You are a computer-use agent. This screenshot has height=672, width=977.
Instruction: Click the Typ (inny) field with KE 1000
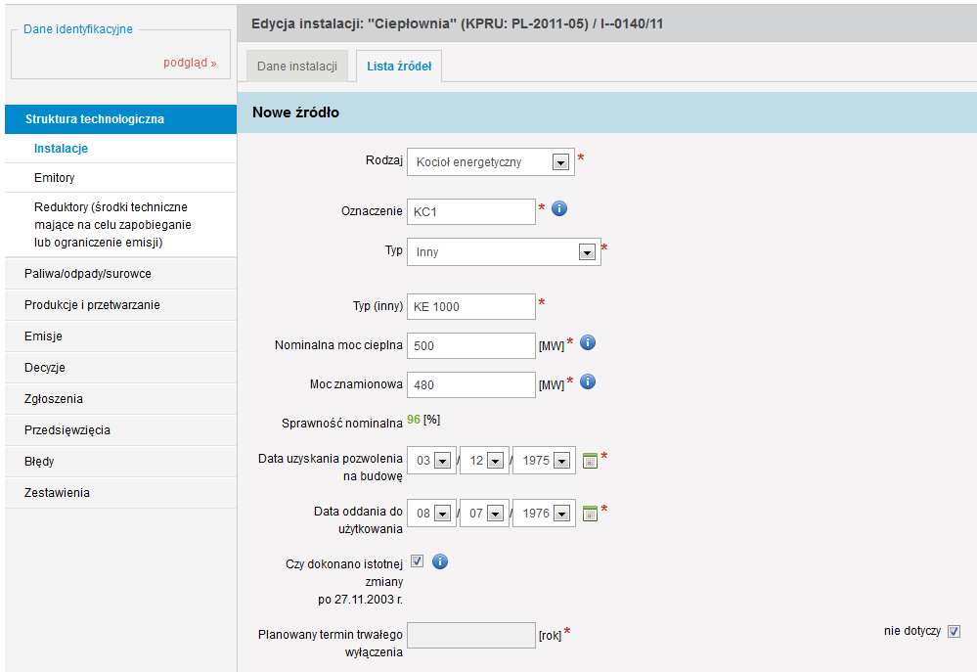tap(471, 307)
